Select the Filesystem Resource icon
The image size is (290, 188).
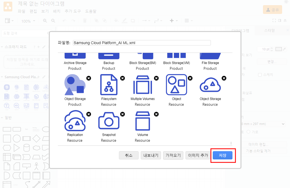pyautogui.click(x=109, y=85)
